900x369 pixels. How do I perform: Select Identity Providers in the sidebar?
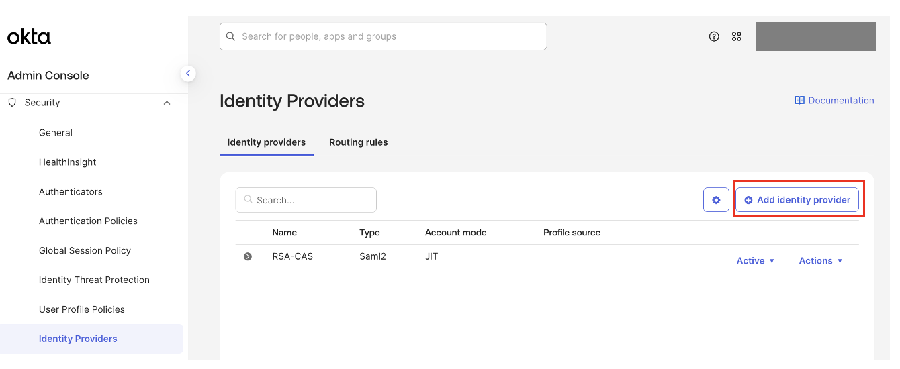[91, 339]
